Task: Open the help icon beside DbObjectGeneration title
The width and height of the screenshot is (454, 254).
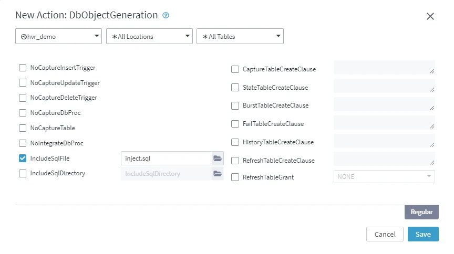Action: click(166, 15)
